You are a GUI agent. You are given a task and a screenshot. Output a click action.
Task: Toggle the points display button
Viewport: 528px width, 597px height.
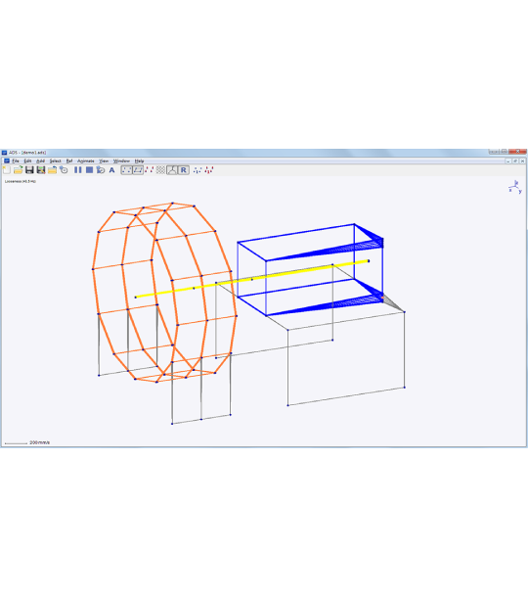click(x=126, y=170)
